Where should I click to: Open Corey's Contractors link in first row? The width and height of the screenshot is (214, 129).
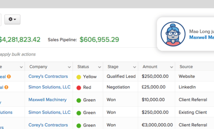48,76
